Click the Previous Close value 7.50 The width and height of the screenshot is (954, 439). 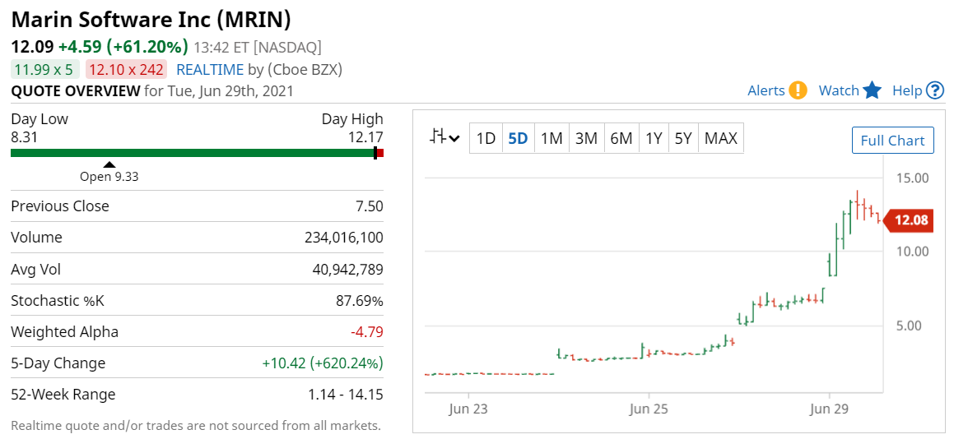pyautogui.click(x=370, y=206)
